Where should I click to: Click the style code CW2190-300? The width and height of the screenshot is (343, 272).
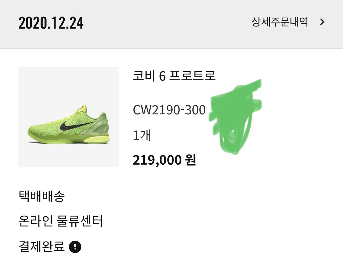pos(169,110)
